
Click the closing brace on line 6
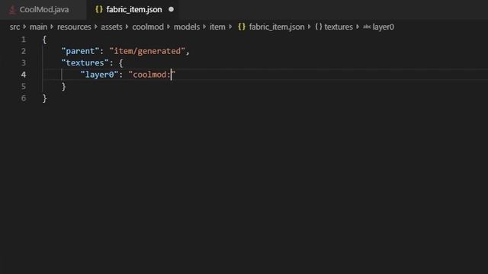click(44, 98)
